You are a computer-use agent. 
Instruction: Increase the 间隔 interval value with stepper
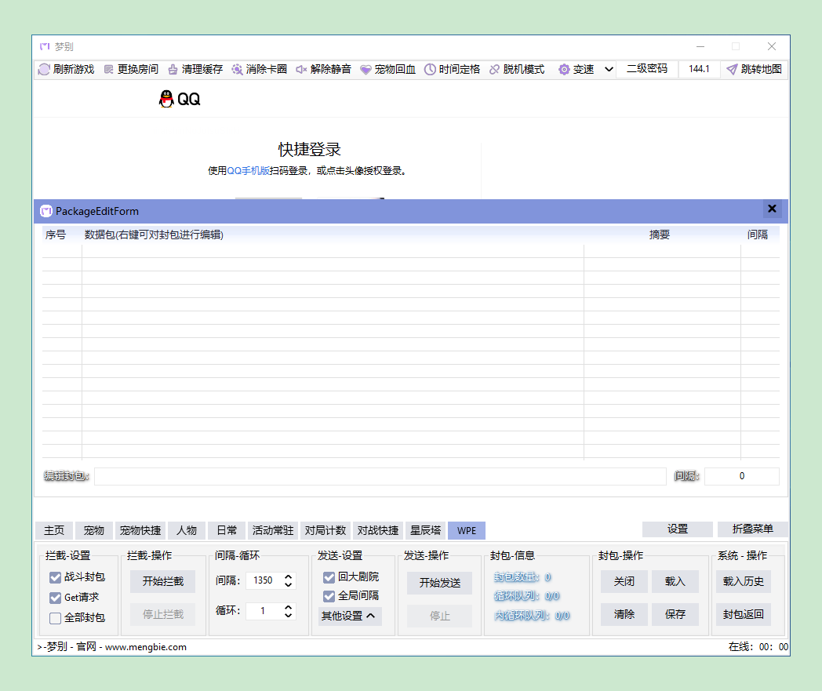289,576
